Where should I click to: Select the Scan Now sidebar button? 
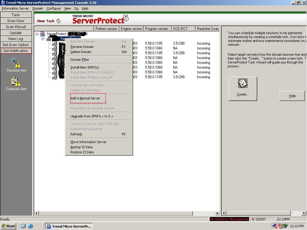click(x=16, y=21)
